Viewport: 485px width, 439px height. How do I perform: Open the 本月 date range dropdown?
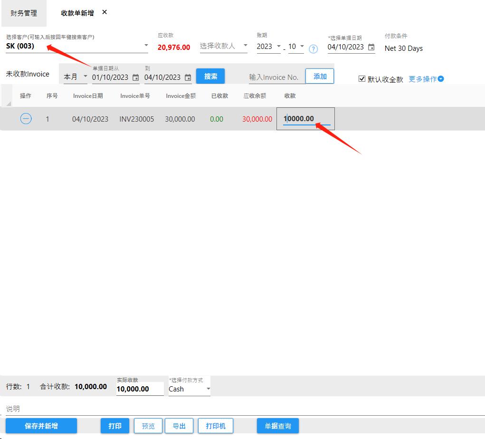(x=76, y=77)
